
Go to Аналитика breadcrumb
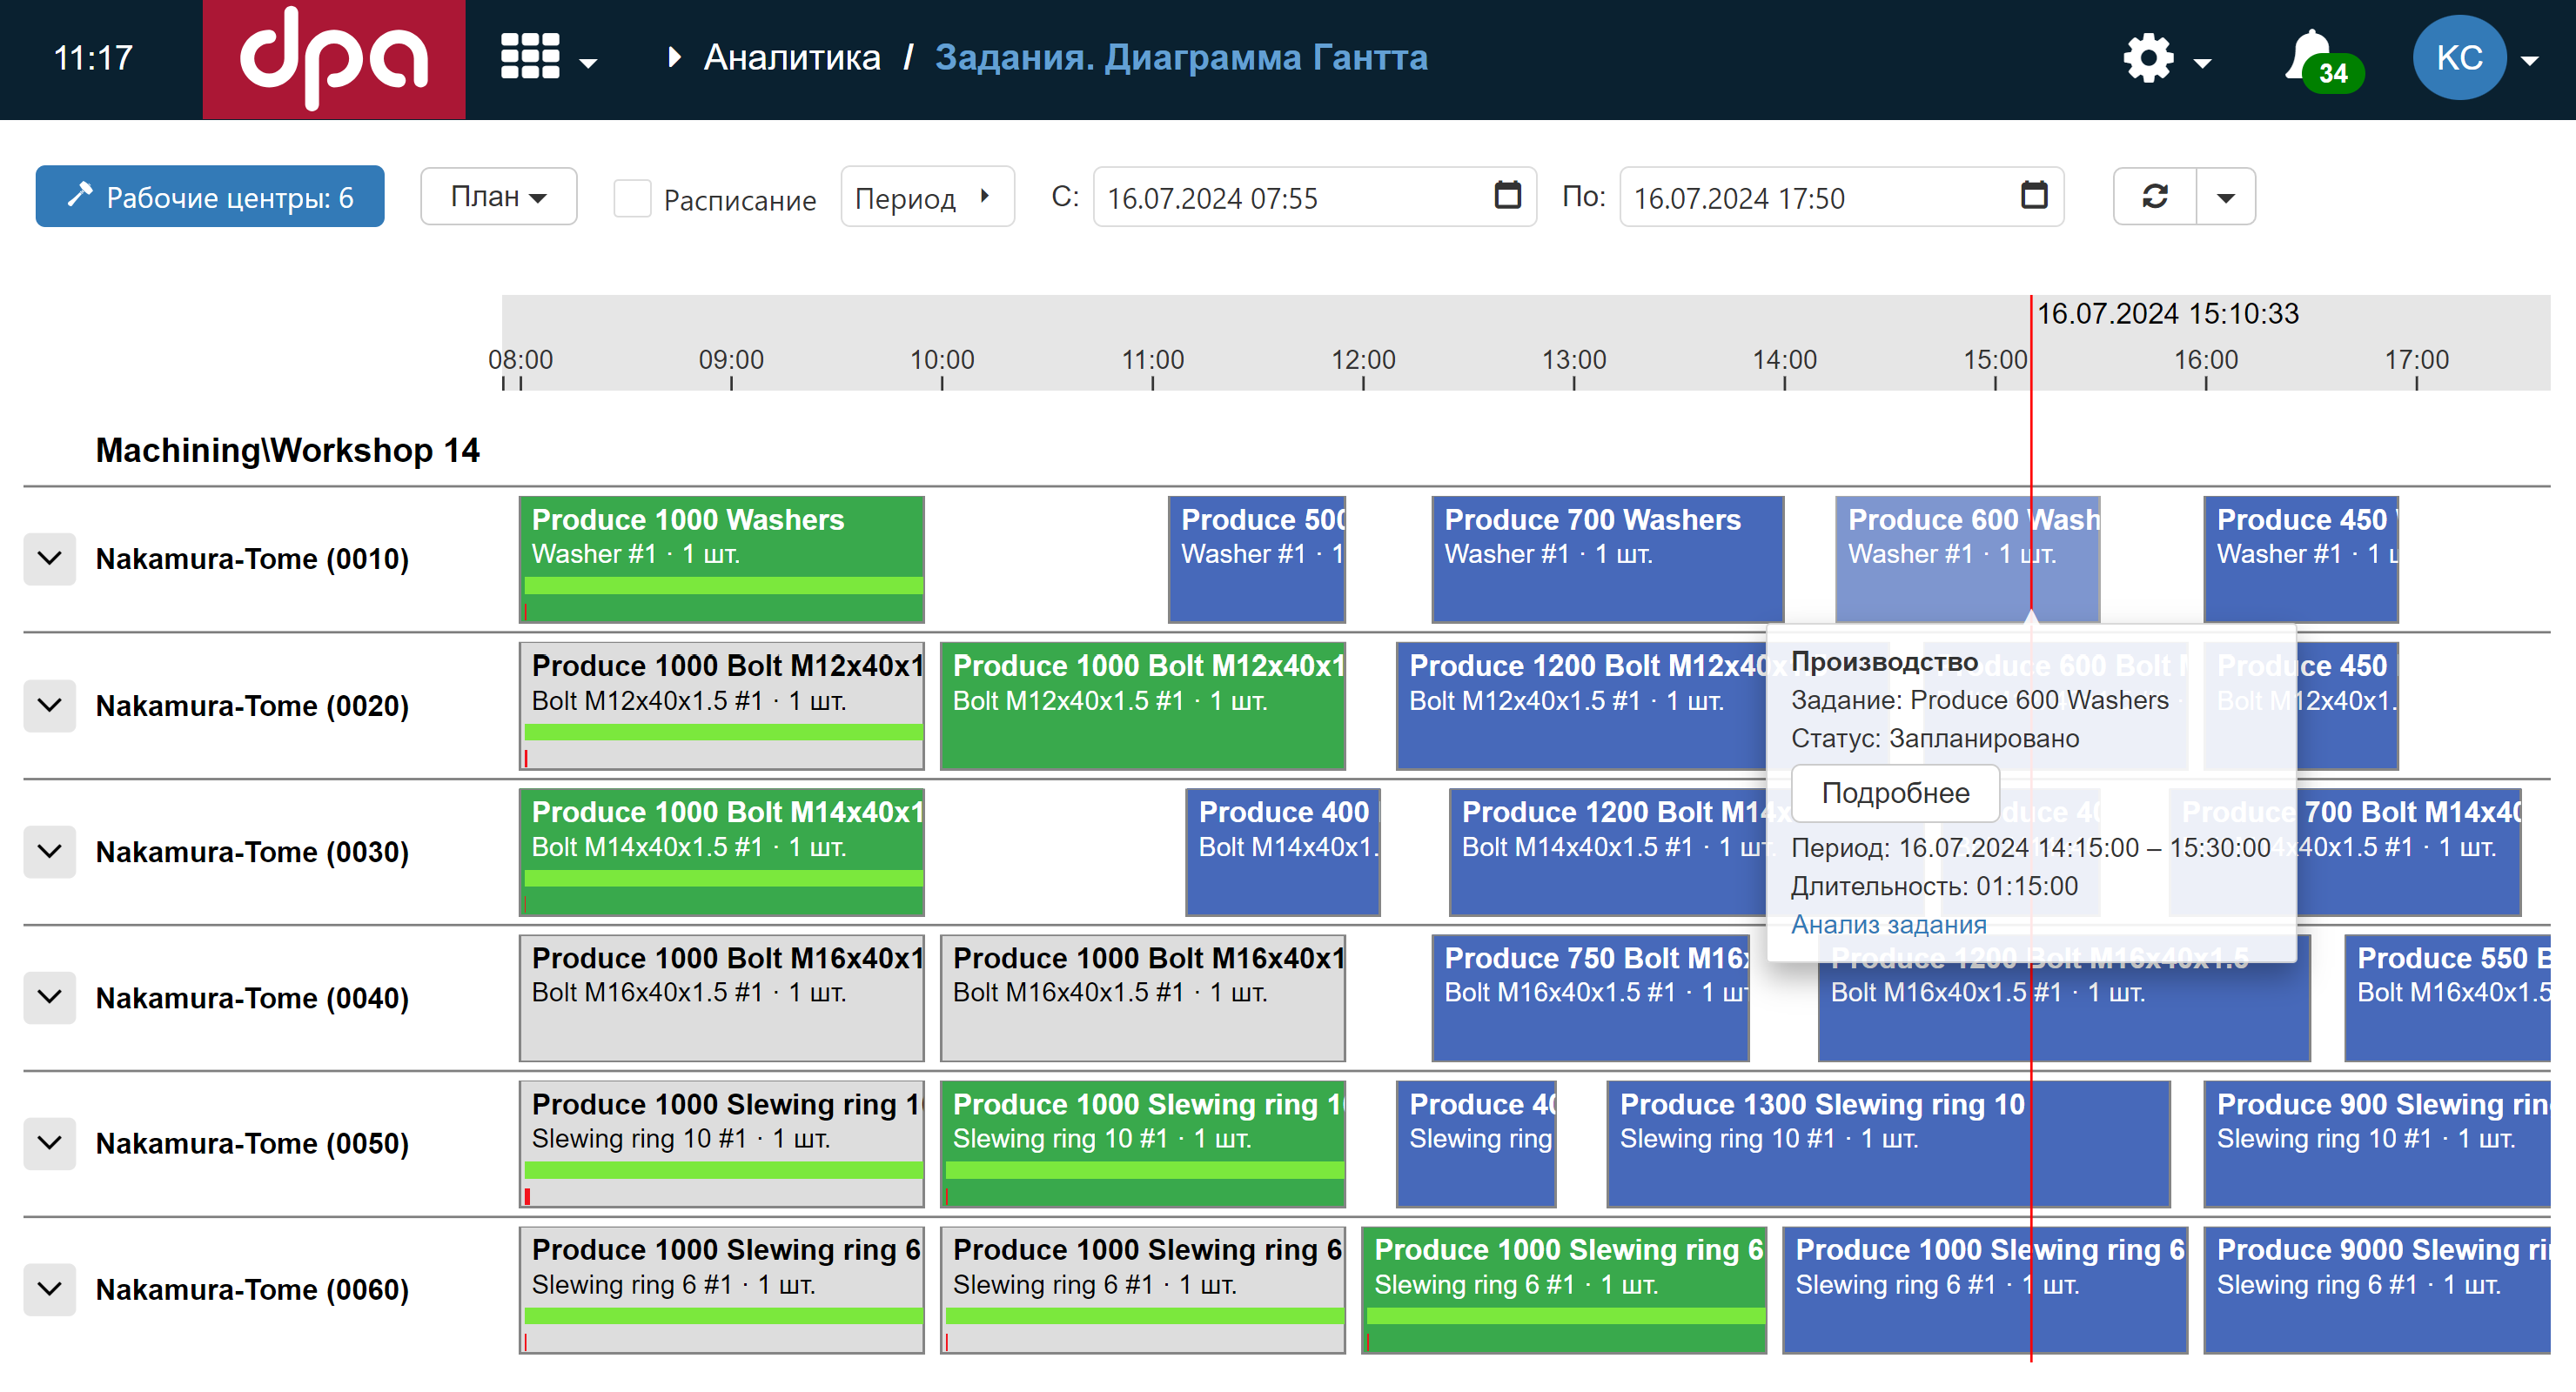click(x=792, y=58)
